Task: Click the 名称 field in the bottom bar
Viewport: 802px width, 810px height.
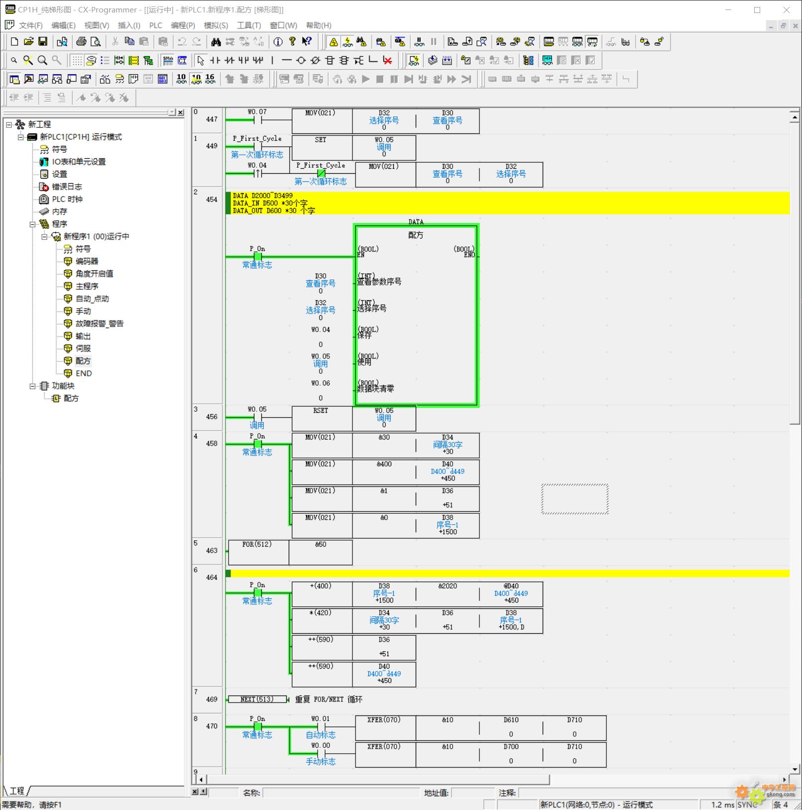Action: click(x=341, y=793)
